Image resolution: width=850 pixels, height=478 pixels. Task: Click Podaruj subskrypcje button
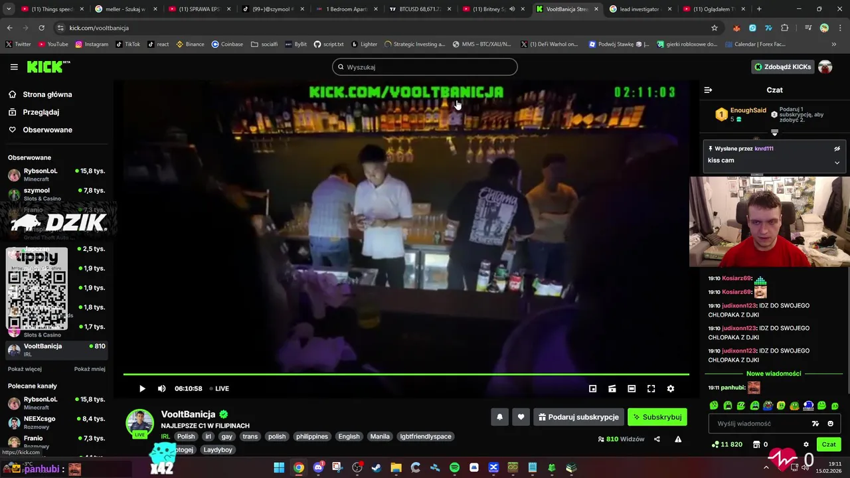(x=578, y=417)
